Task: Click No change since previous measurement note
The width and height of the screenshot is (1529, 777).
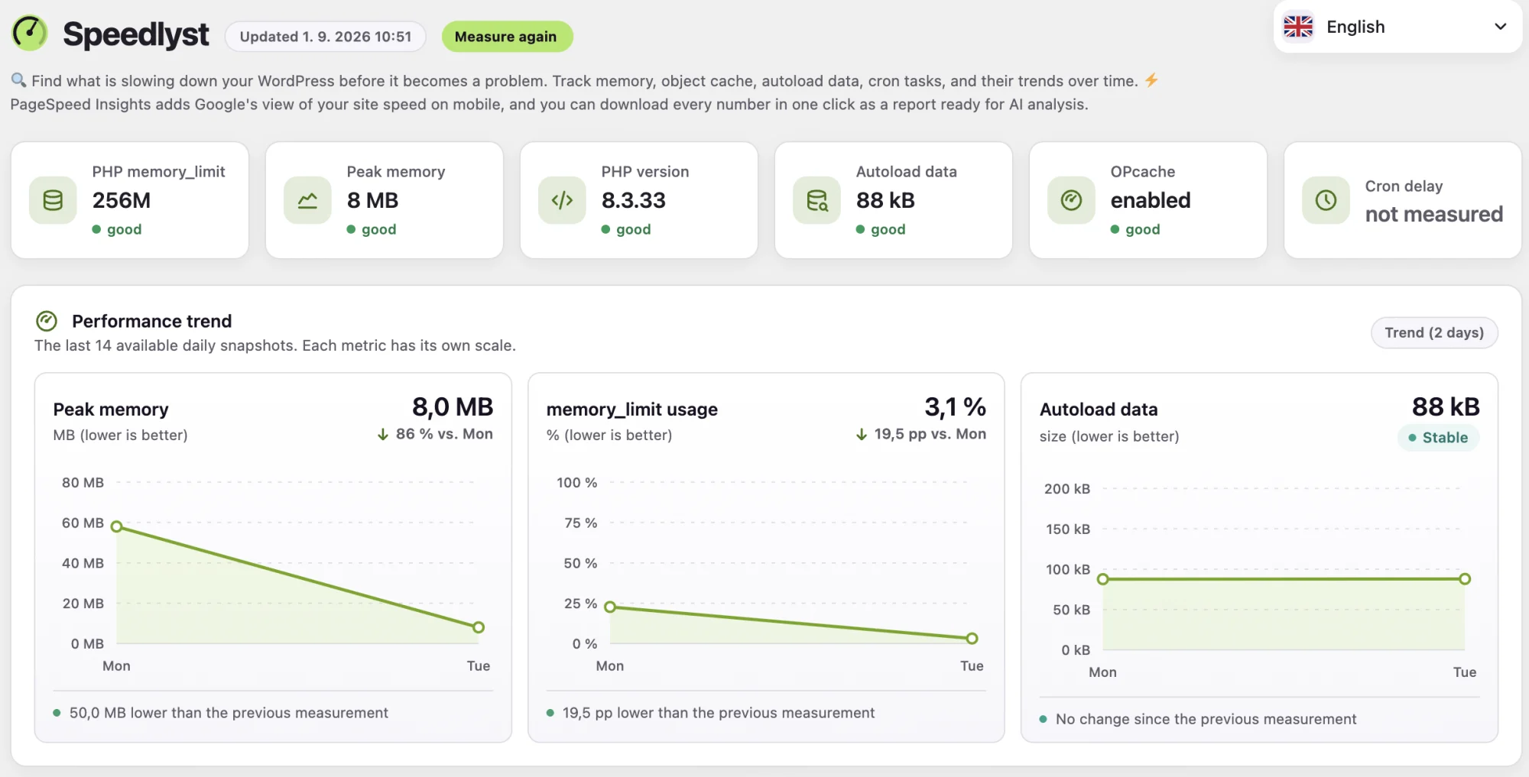Action: point(1206,719)
